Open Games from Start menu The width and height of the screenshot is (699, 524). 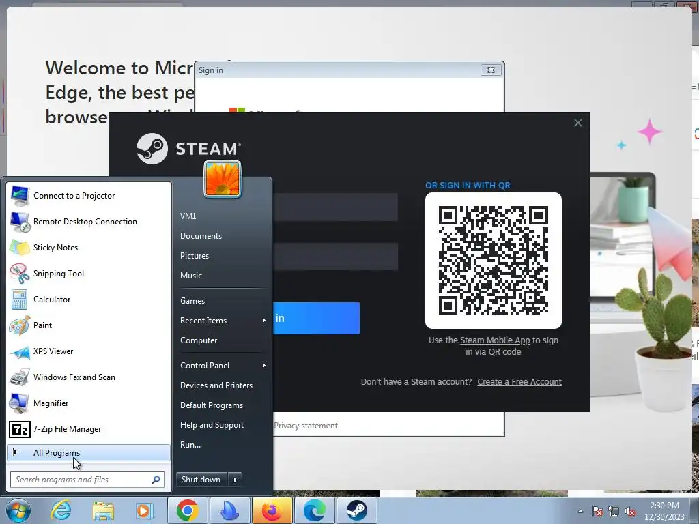[x=192, y=301]
